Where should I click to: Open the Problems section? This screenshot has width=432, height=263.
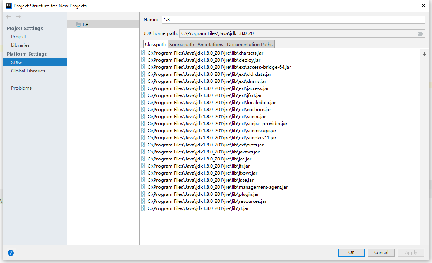click(21, 88)
